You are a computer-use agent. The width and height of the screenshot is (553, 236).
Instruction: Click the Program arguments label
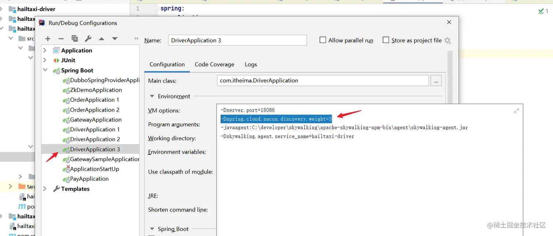click(174, 124)
